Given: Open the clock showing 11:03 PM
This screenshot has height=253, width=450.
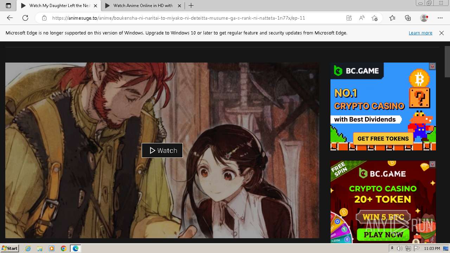Looking at the screenshot, I should (432, 248).
